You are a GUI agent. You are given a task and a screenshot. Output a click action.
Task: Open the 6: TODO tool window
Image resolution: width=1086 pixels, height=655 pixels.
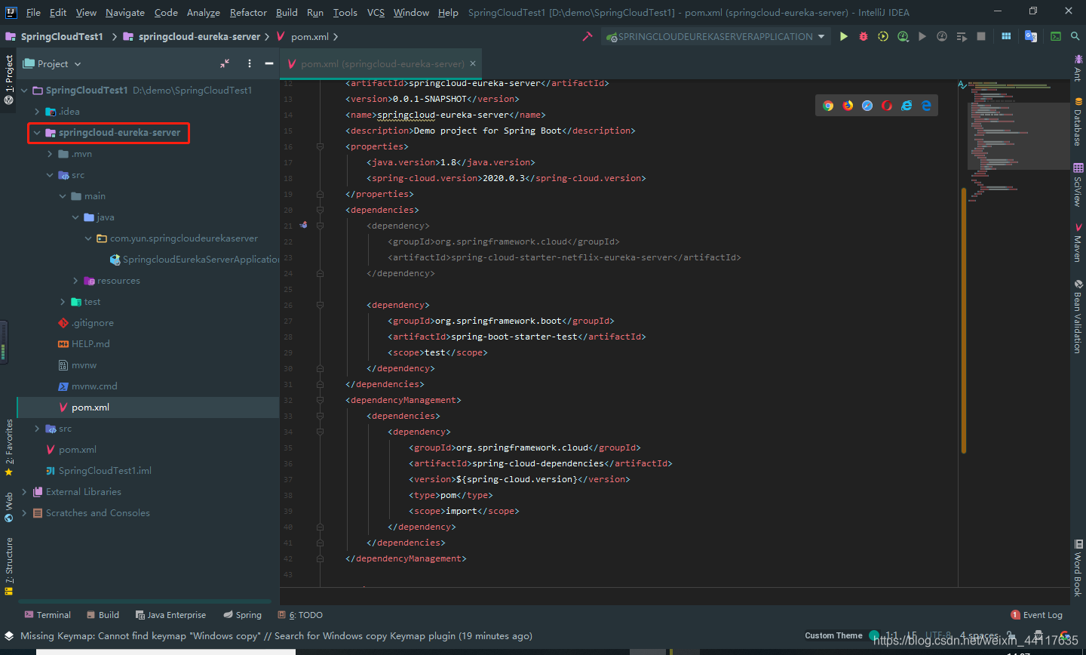300,615
